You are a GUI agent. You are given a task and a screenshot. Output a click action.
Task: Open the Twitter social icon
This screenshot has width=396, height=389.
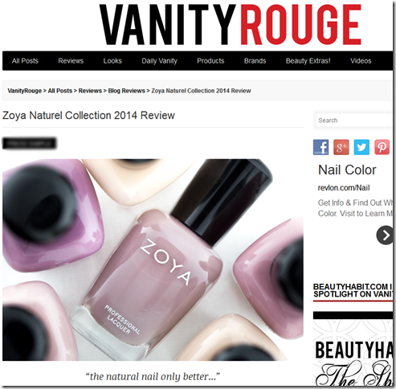pyautogui.click(x=361, y=147)
